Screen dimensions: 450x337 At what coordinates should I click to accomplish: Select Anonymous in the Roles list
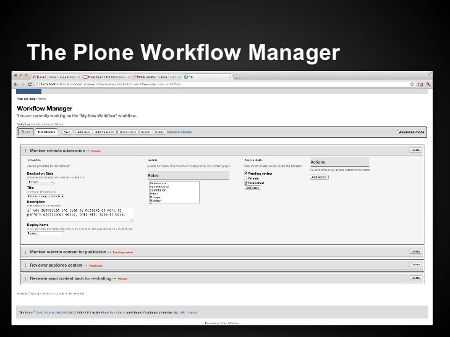(158, 183)
